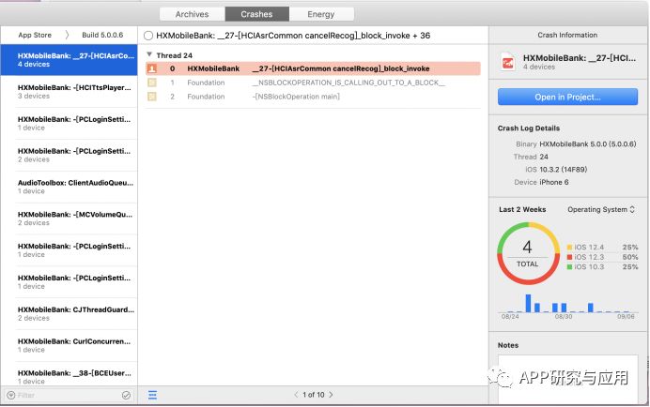
Task: Go to next crash log arrow
Action: click(x=331, y=395)
